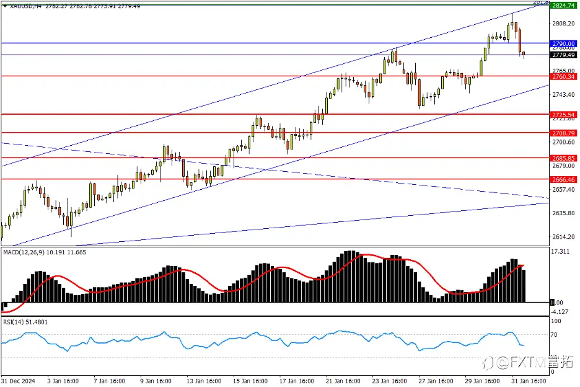Screen dimensions: 580x387
Task: Click the black 2779.49 current price label
Action: click(x=563, y=55)
